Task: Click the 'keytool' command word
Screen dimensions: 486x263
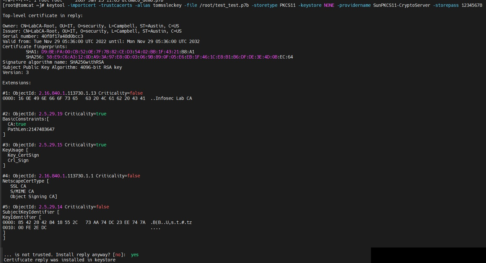Action: pyautogui.click(x=56, y=5)
